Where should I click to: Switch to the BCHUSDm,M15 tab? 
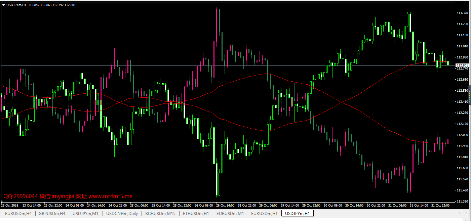point(160,213)
